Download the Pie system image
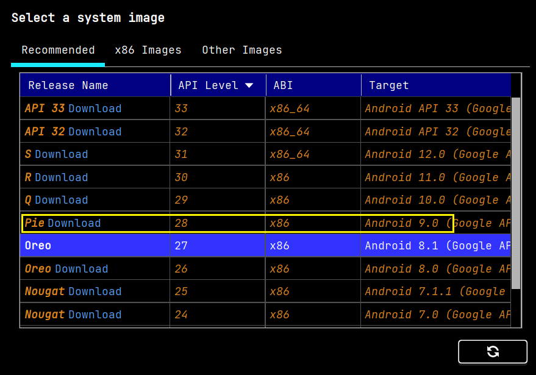This screenshot has width=536, height=375. pos(74,223)
